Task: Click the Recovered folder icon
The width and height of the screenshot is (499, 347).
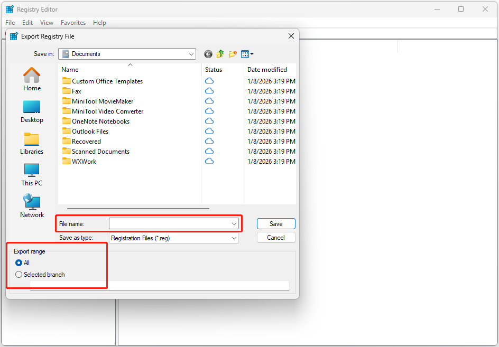Action: click(67, 141)
